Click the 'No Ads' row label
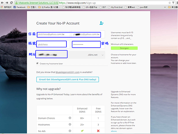 [x=42, y=131]
